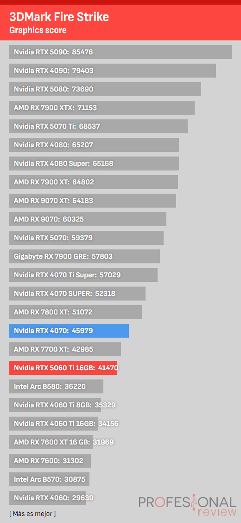The image size is (241, 523).
Task: Select the Nvidia RTX 4060 bar
Action: point(48,498)
